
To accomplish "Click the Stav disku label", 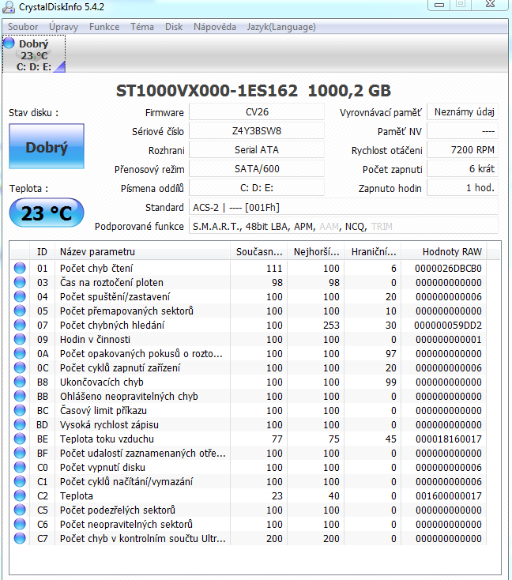I will tap(34, 113).
